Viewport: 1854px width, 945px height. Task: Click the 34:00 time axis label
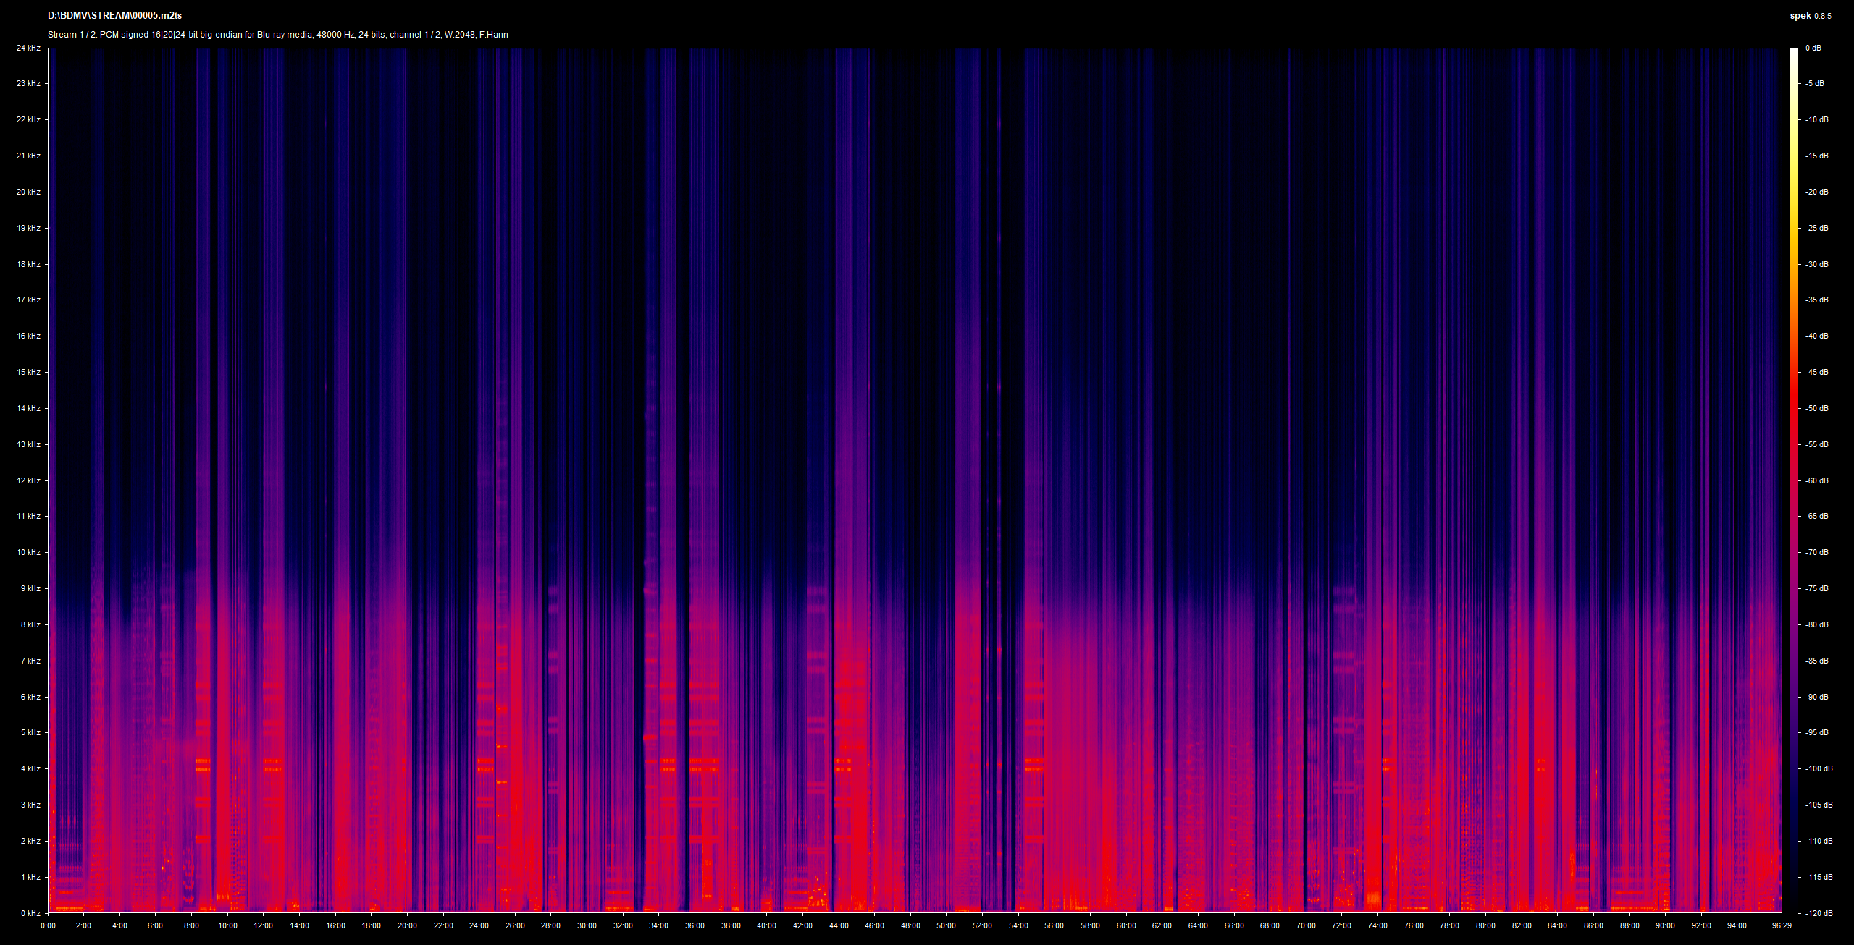point(659,925)
